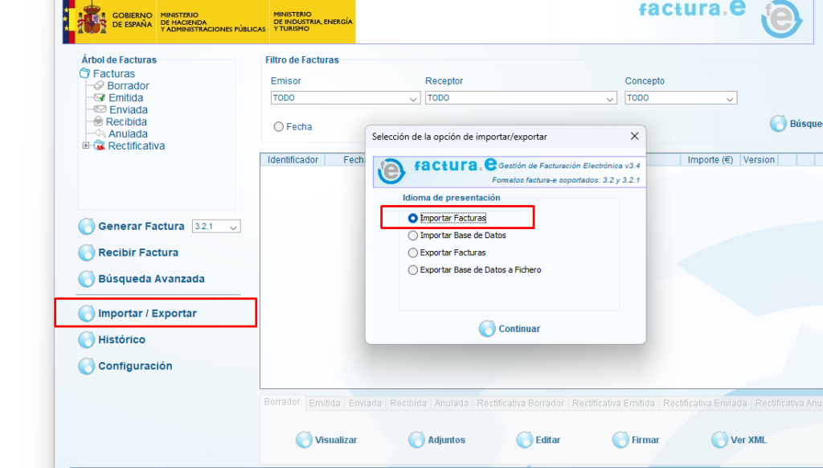Open the Receptor dropdown
823x468 pixels.
coord(520,98)
